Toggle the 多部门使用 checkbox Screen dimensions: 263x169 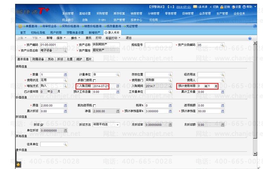94,81
